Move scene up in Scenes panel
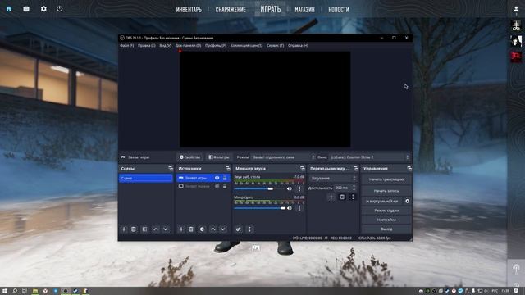Image resolution: width=525 pixels, height=295 pixels. (155, 229)
